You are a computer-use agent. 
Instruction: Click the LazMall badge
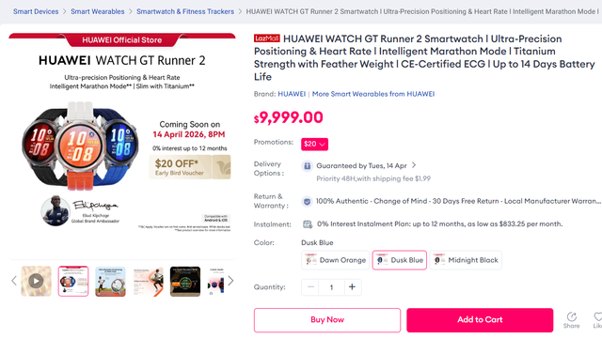click(x=267, y=39)
